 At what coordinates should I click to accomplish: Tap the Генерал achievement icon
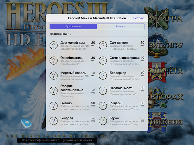(54, 121)
